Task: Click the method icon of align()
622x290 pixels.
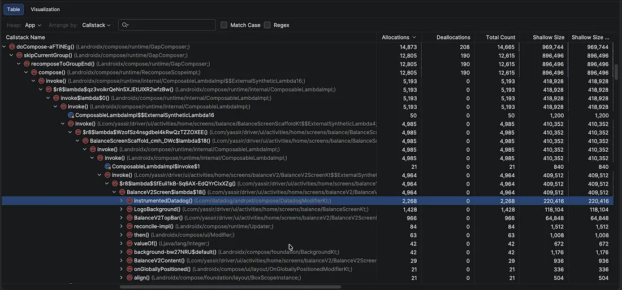Action: (x=129, y=278)
